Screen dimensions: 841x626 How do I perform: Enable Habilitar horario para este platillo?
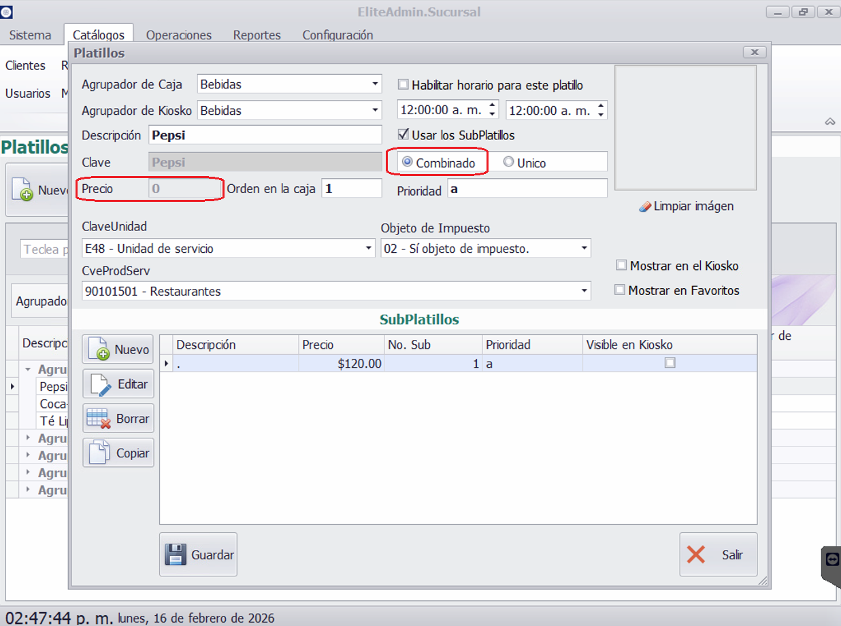403,85
